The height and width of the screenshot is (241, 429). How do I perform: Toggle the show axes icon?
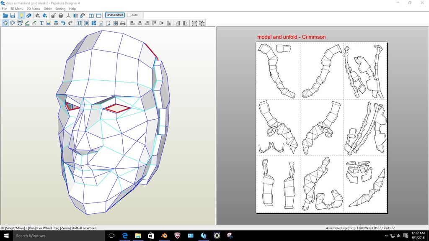point(68,15)
